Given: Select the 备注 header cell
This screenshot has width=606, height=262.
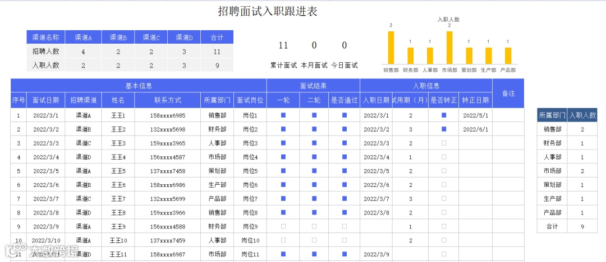Looking at the screenshot, I should [x=508, y=93].
